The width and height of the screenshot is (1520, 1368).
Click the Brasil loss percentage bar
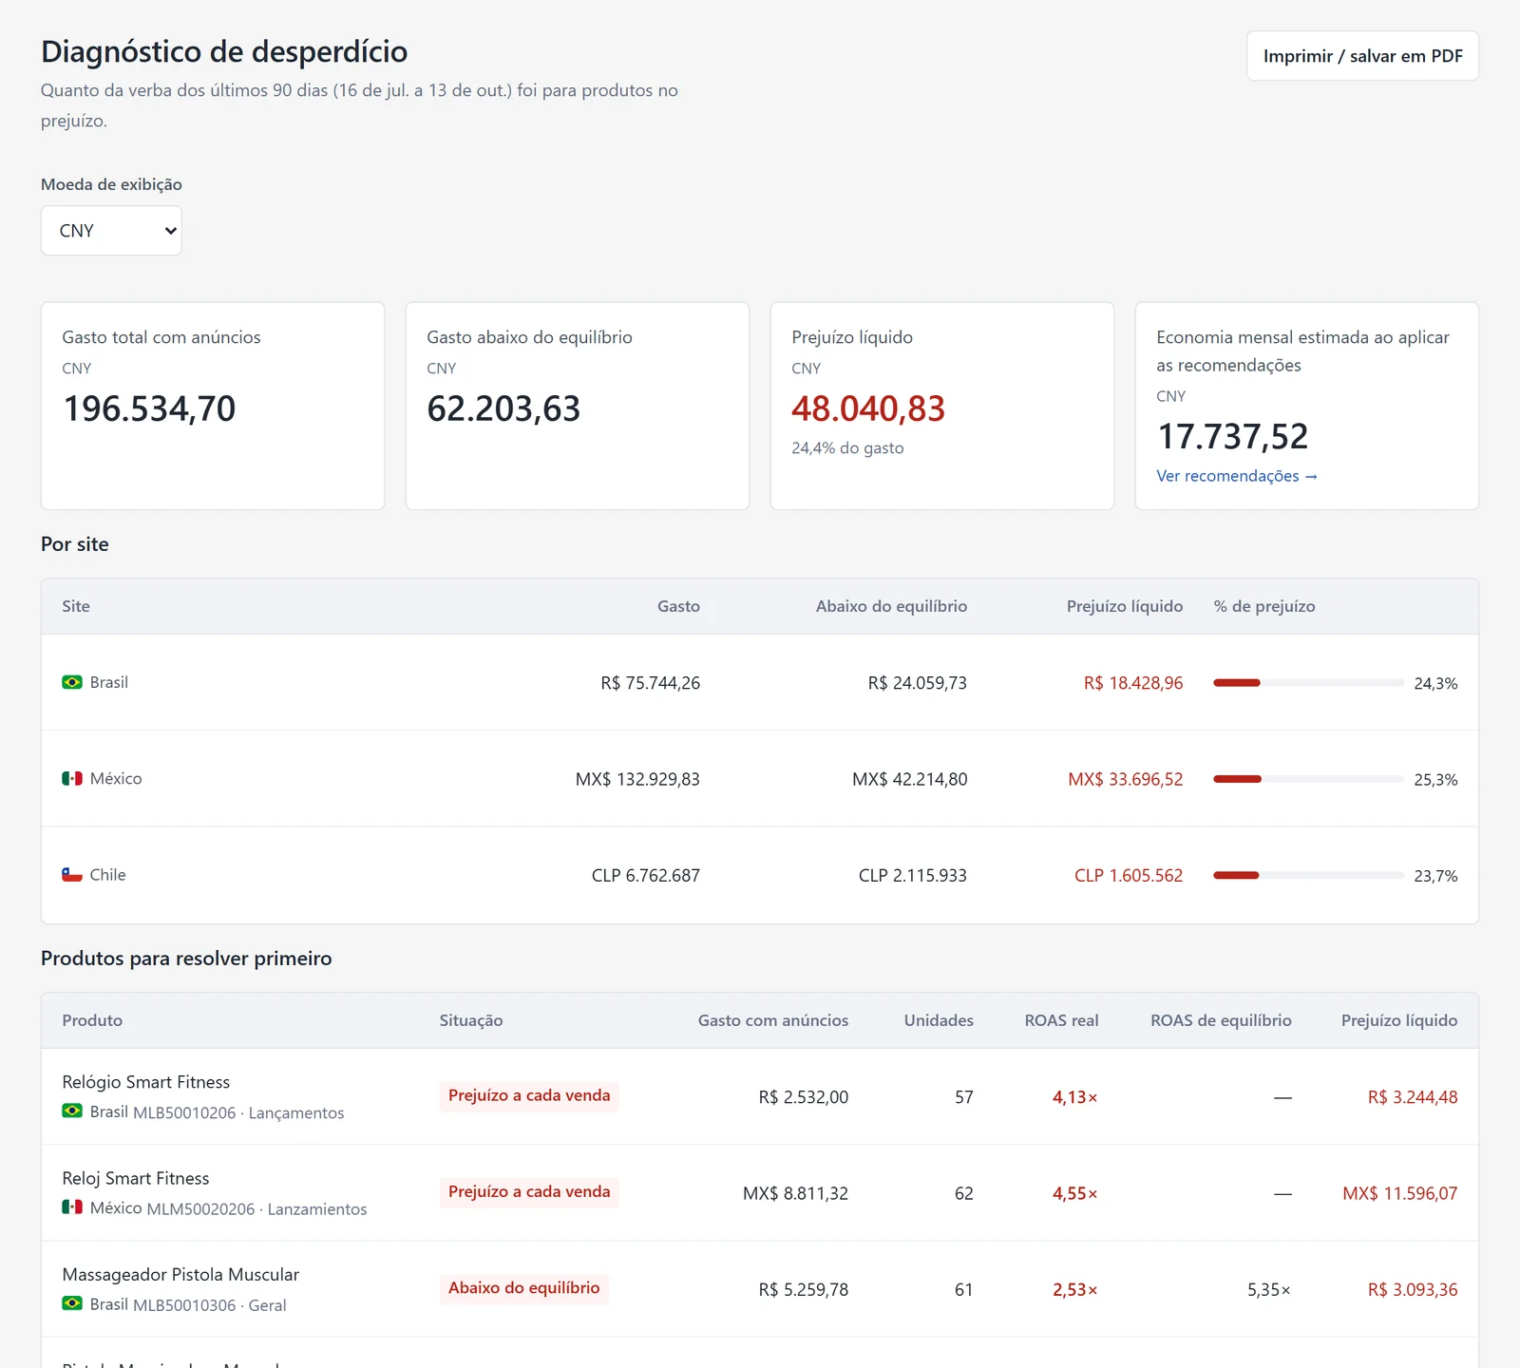coord(1308,683)
